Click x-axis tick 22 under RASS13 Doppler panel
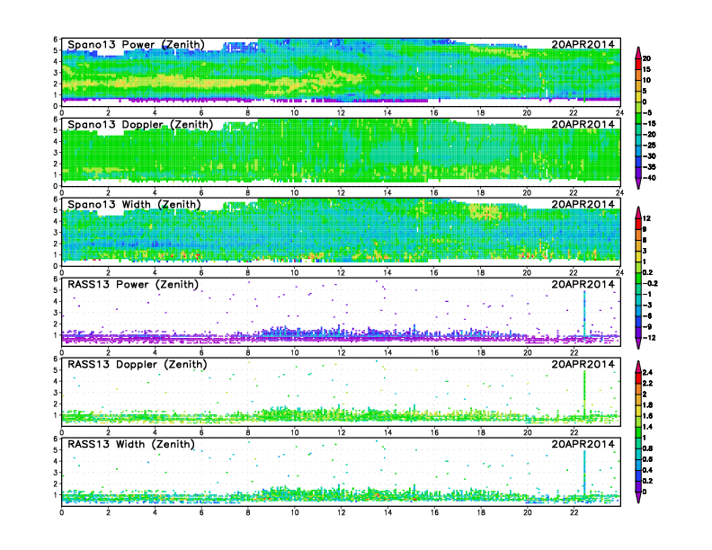The height and width of the screenshot is (550, 712). (x=574, y=432)
